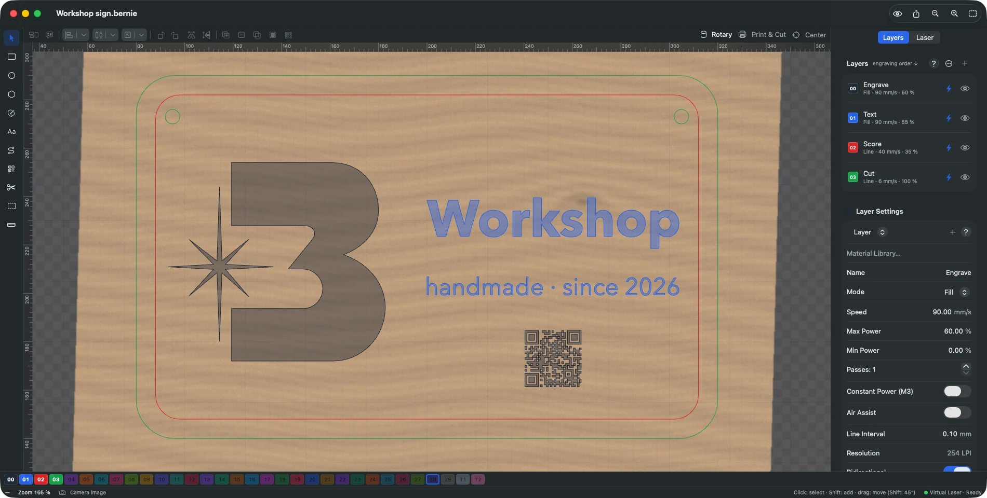Click the Print & Cut button
The image size is (987, 498).
763,35
